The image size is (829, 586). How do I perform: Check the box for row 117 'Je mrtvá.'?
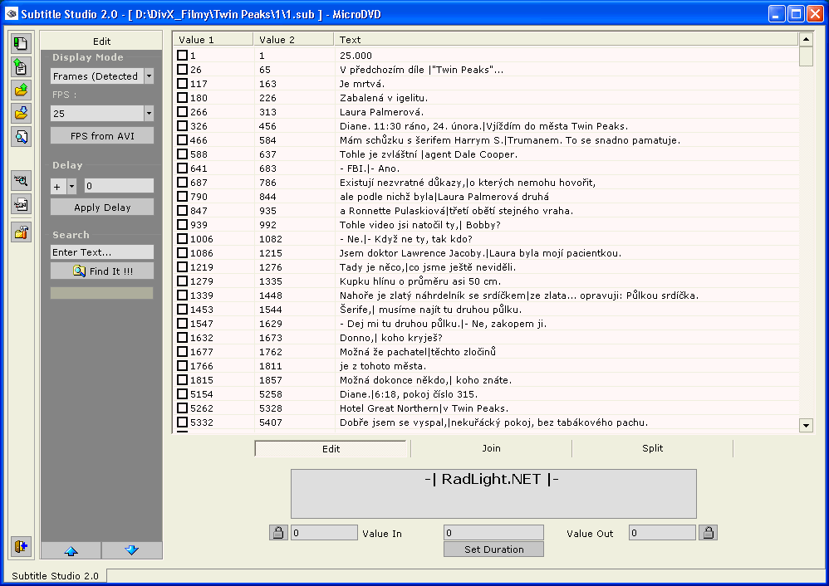coord(183,84)
